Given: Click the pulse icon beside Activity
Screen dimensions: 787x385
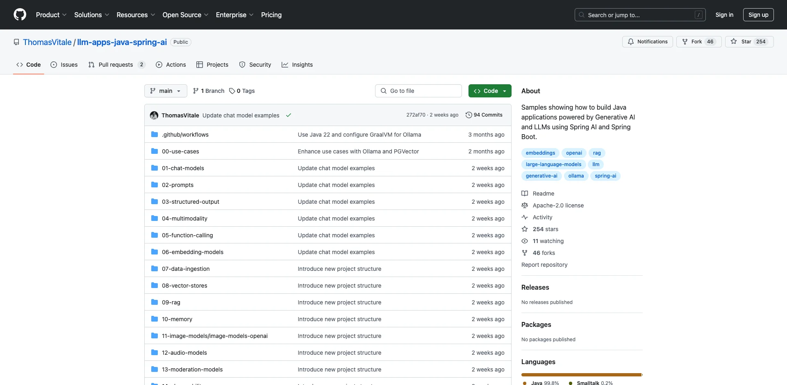Looking at the screenshot, I should point(525,217).
